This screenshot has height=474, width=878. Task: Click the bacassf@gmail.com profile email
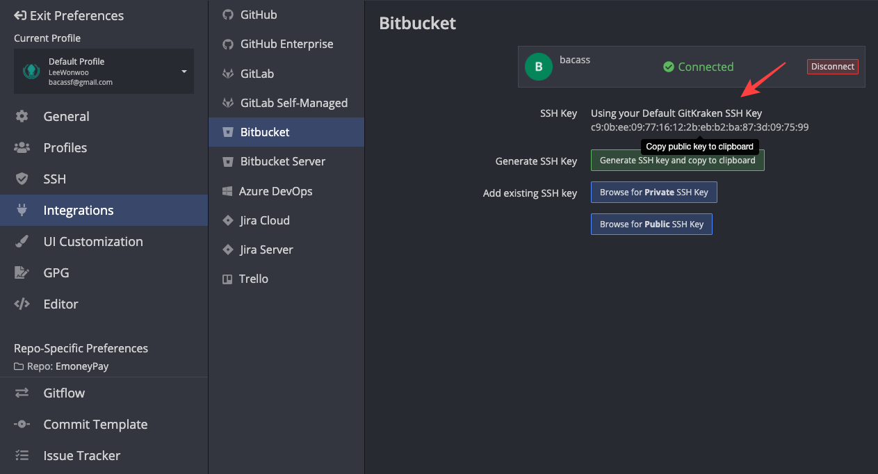point(81,82)
